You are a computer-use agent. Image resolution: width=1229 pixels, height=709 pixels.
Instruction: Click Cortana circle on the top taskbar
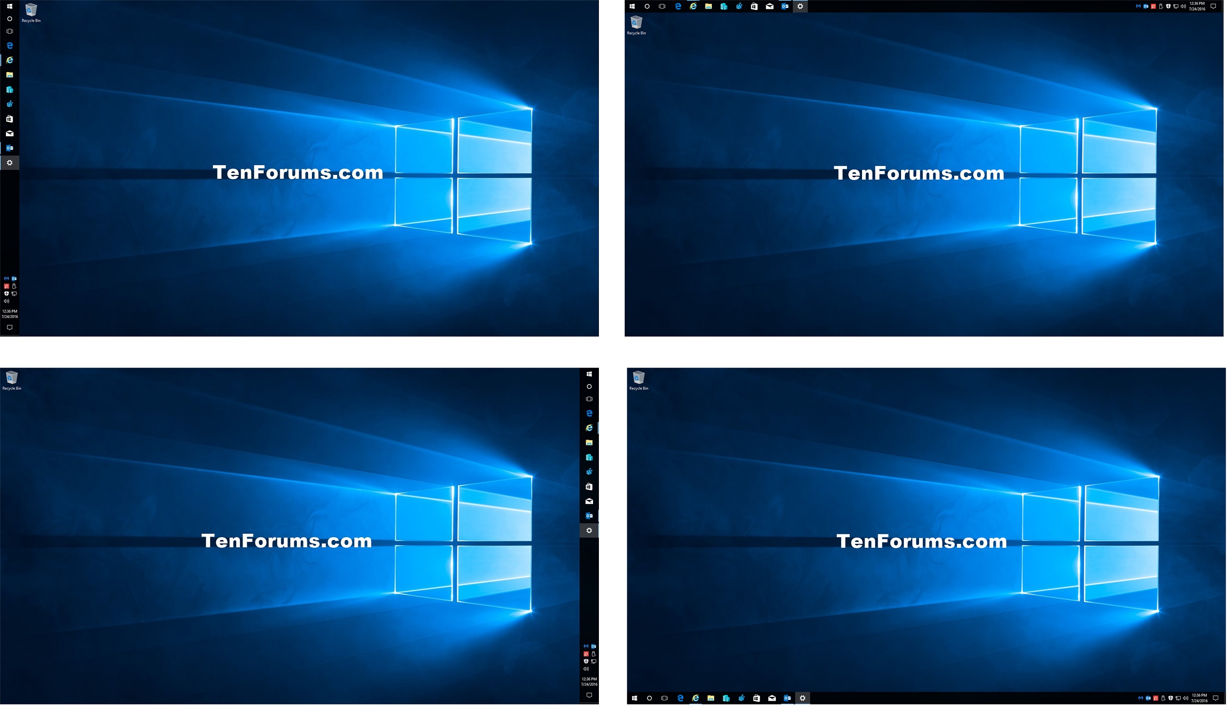coord(647,6)
